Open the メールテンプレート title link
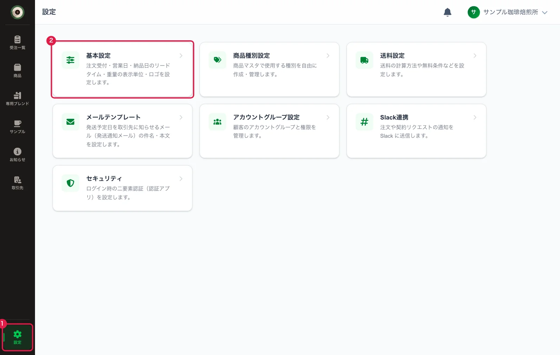This screenshot has width=560, height=355. pos(113,117)
